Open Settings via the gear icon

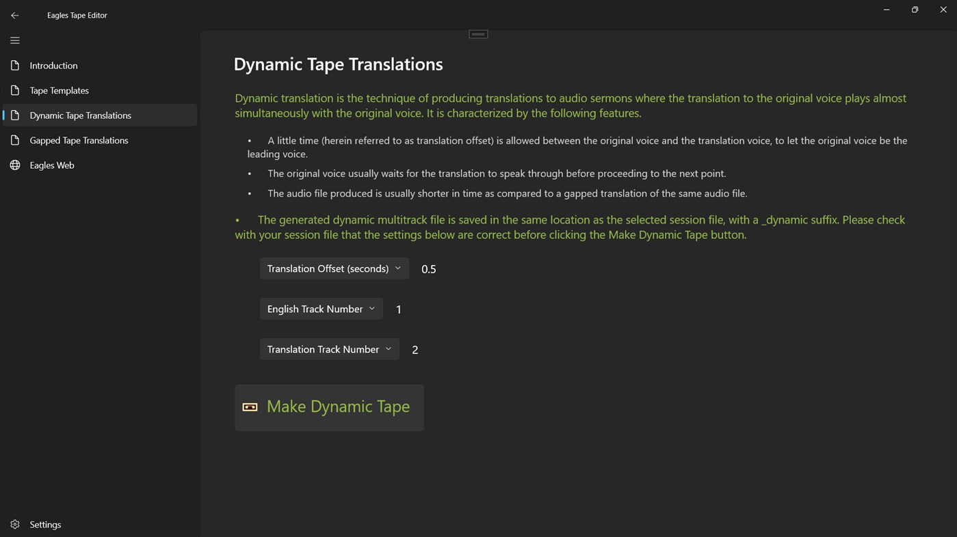[15, 524]
